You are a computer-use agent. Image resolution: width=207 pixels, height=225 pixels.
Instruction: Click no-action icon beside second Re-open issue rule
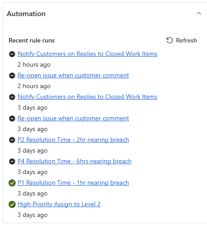coord(12,119)
